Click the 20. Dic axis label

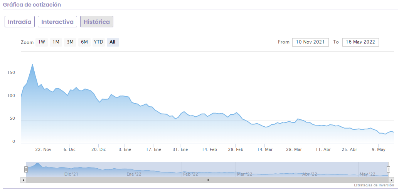point(98,150)
